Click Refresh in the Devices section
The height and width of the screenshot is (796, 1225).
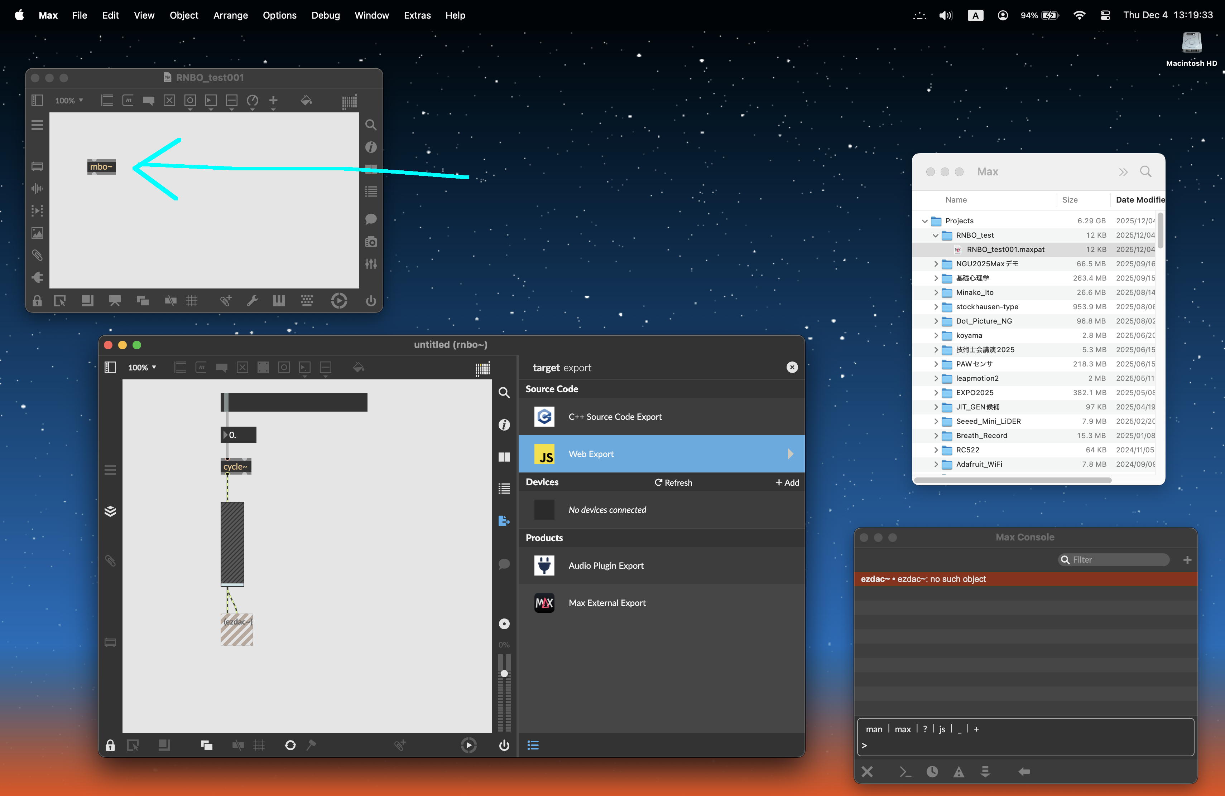[673, 482]
